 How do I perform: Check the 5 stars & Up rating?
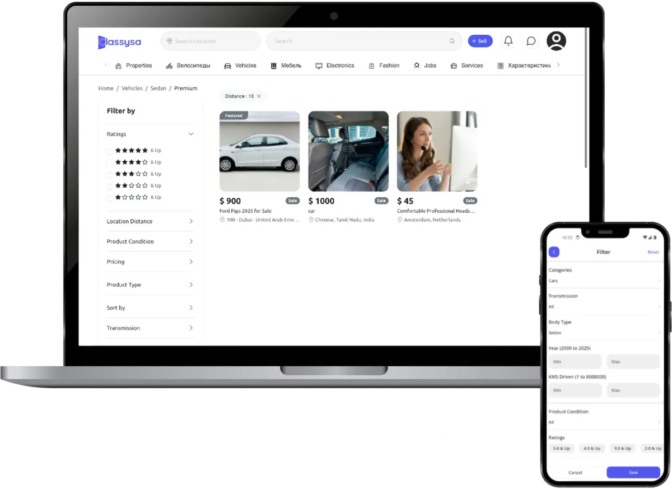click(109, 151)
